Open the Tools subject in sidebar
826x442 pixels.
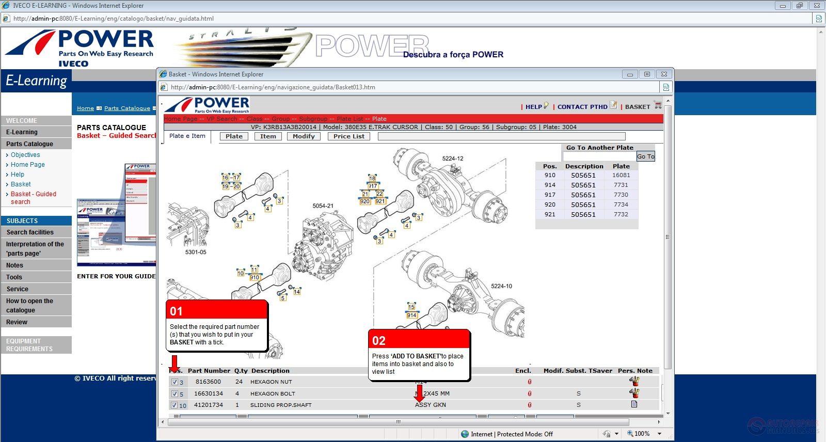(36, 277)
